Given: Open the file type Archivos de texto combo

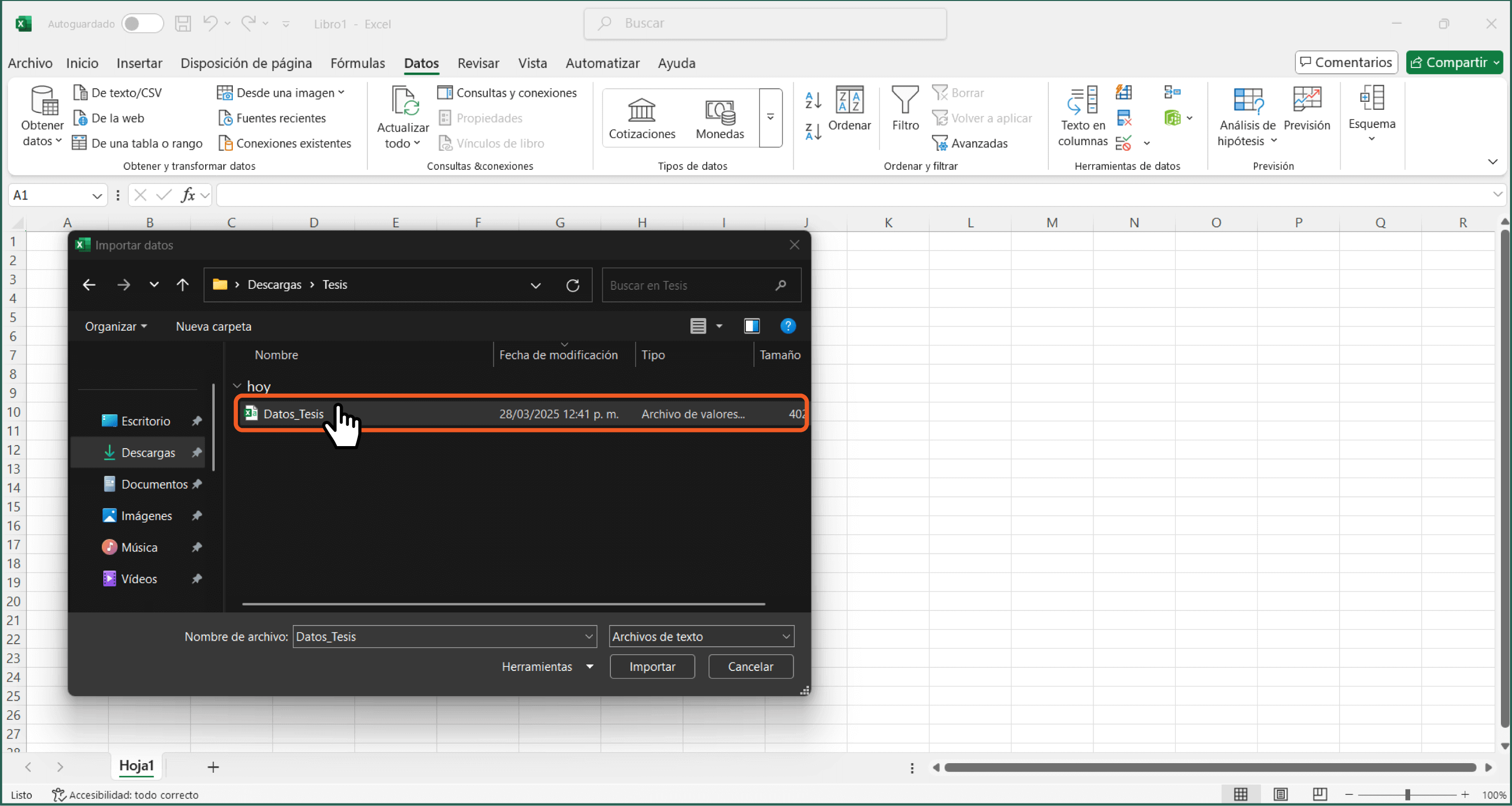Looking at the screenshot, I should pyautogui.click(x=702, y=636).
